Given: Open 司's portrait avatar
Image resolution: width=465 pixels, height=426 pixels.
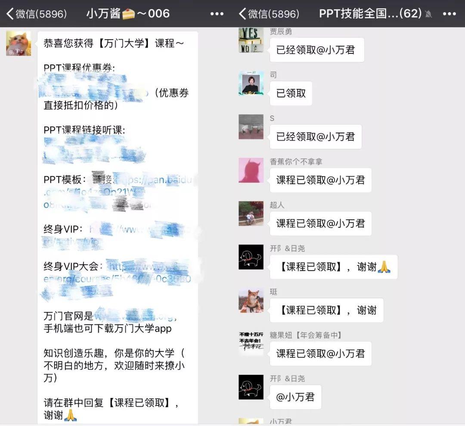Looking at the screenshot, I should (x=251, y=83).
